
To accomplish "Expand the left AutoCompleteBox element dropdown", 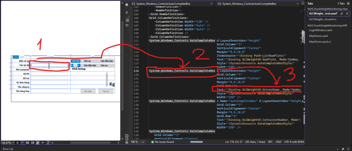I will [x=211, y=3].
